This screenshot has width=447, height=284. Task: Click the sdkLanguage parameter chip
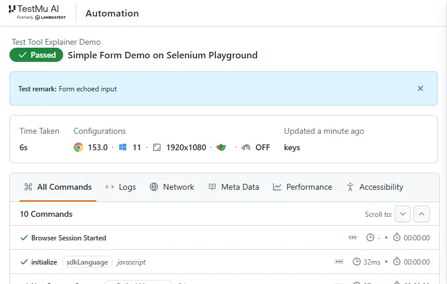[x=87, y=262]
